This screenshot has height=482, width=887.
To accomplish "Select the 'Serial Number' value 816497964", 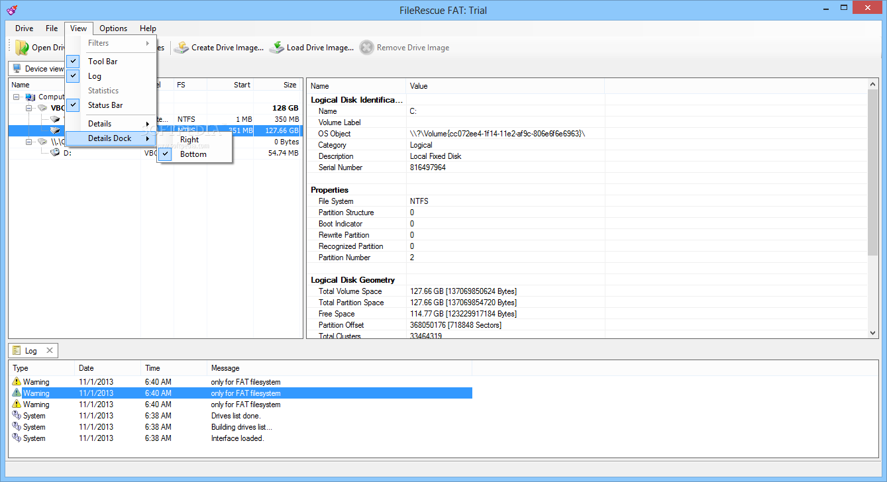I will [428, 168].
